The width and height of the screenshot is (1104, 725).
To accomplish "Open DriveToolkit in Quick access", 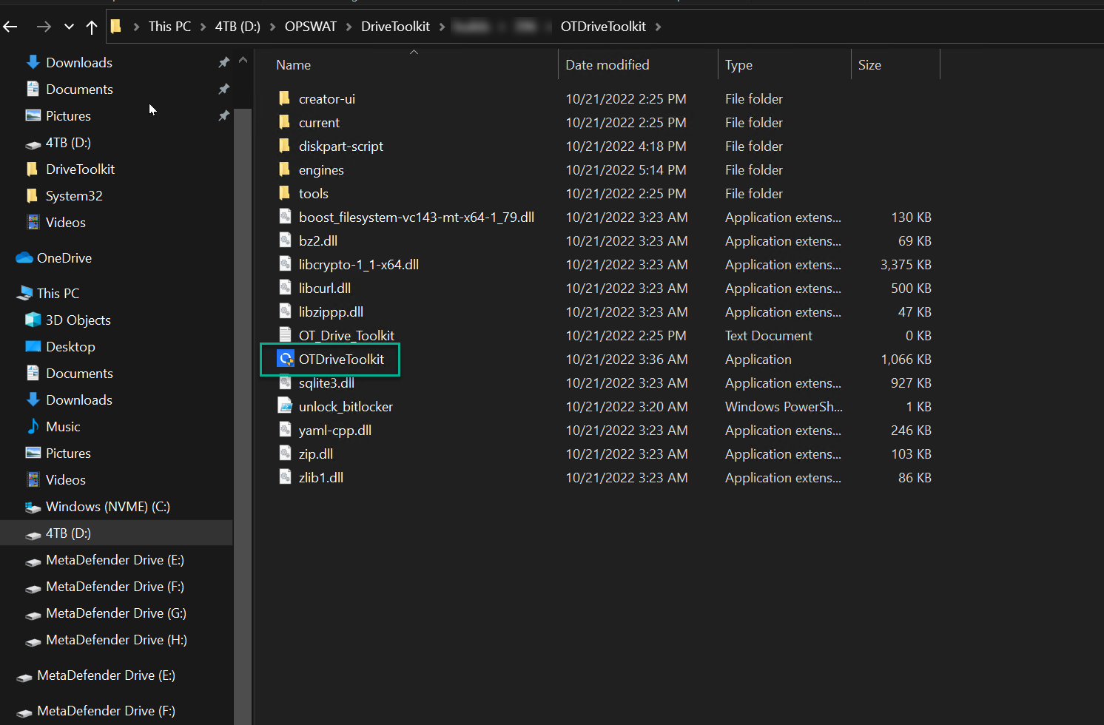I will 80,169.
